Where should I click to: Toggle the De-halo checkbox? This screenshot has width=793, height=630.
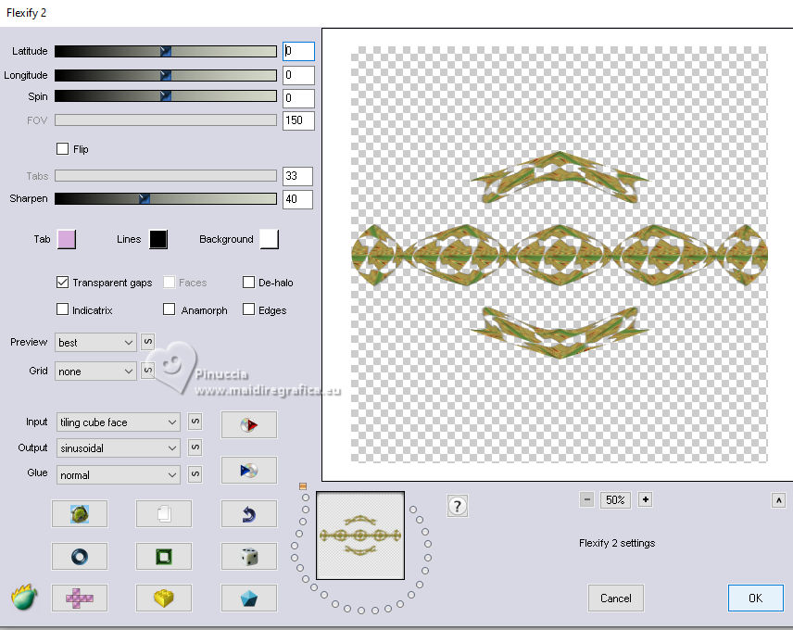248,283
